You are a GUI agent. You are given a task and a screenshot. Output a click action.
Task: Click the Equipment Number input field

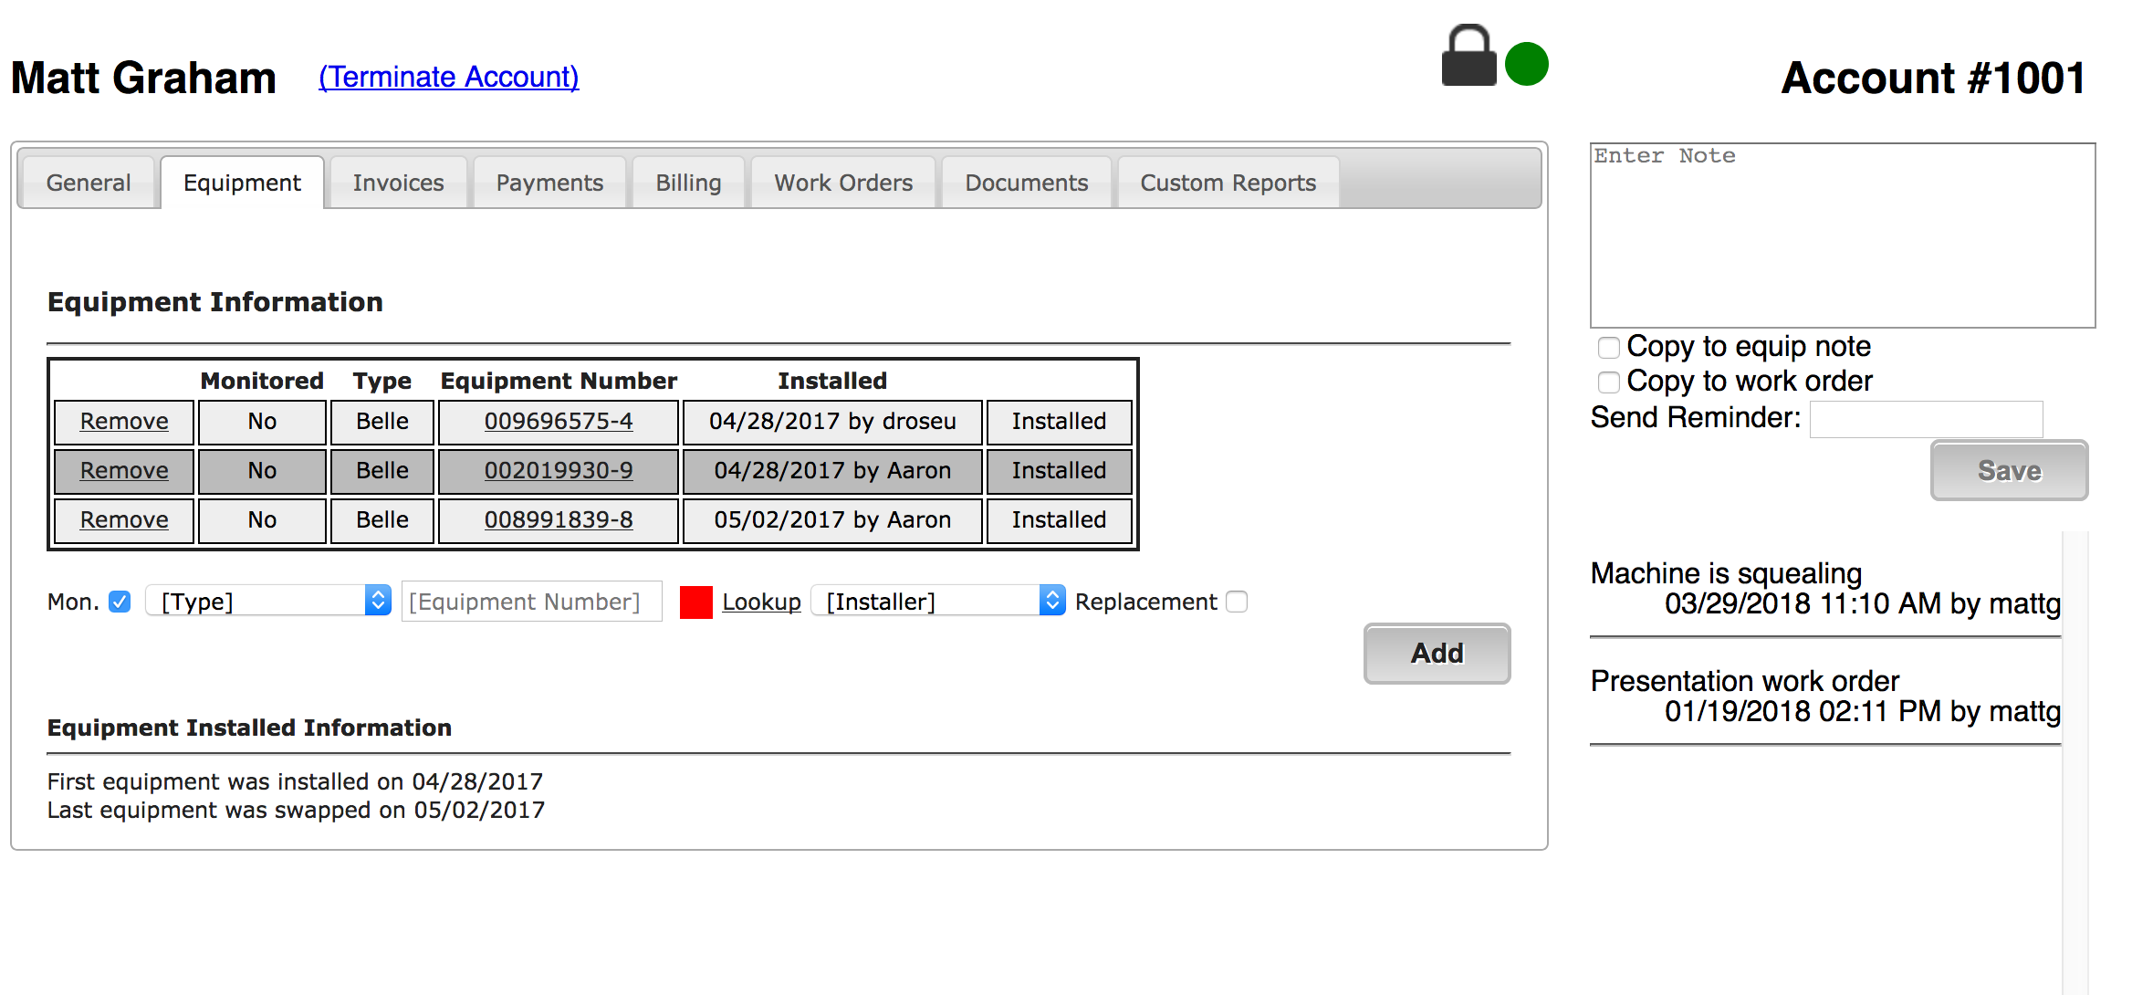pyautogui.click(x=532, y=602)
